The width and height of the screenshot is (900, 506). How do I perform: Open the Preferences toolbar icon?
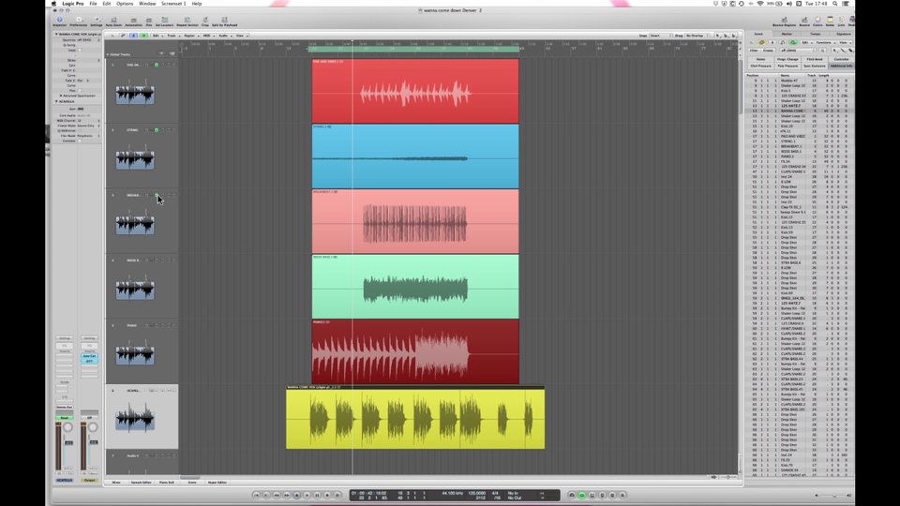79,22
